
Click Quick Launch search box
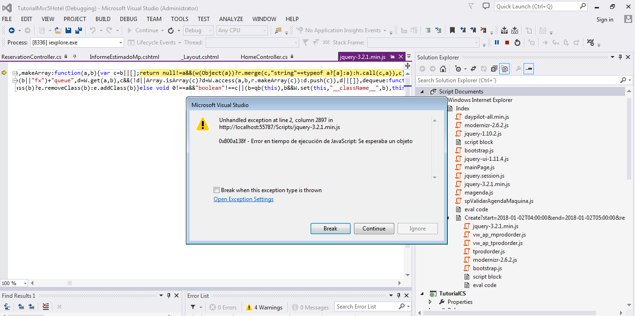[x=541, y=6]
